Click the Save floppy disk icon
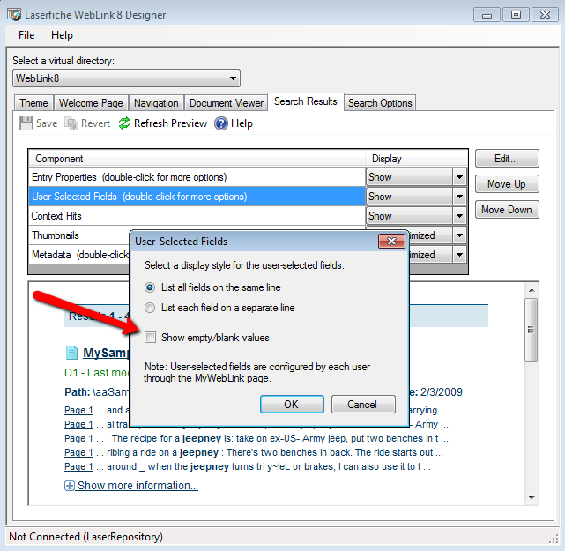 [26, 123]
